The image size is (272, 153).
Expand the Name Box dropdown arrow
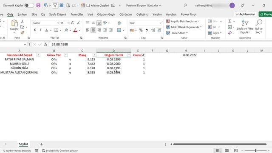25,45
